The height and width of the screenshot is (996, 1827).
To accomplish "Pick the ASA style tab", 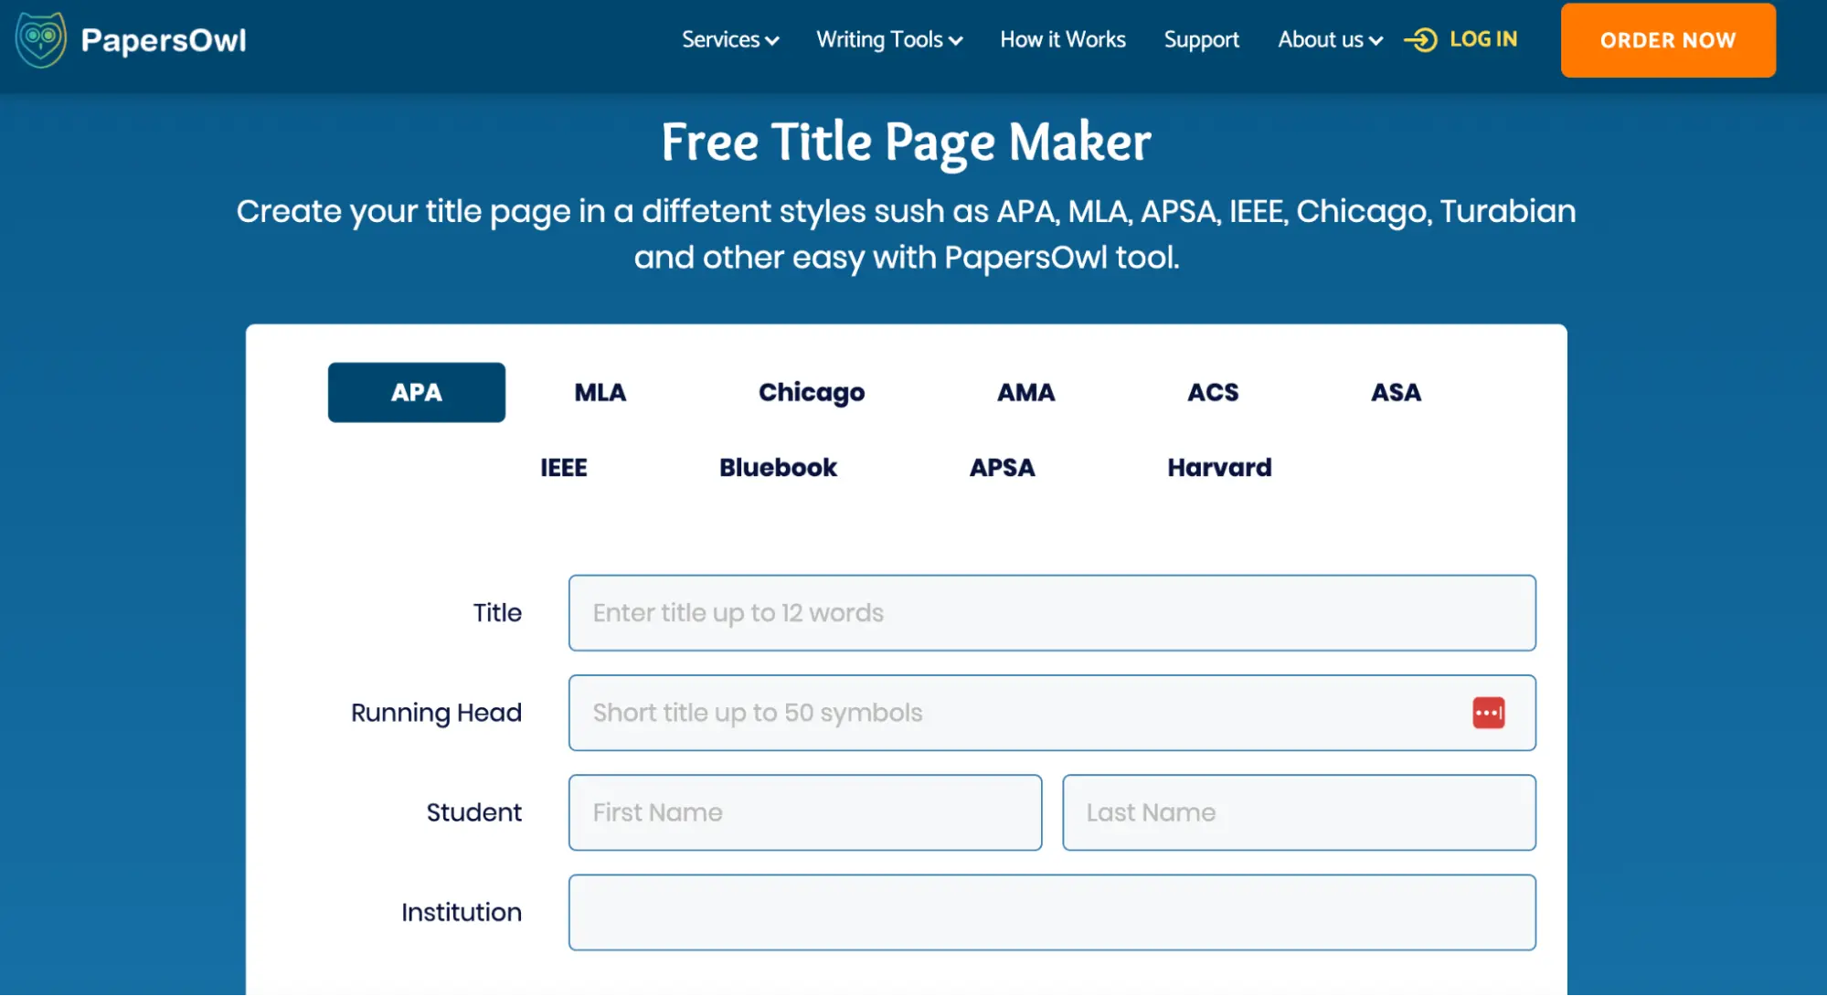I will [x=1396, y=392].
